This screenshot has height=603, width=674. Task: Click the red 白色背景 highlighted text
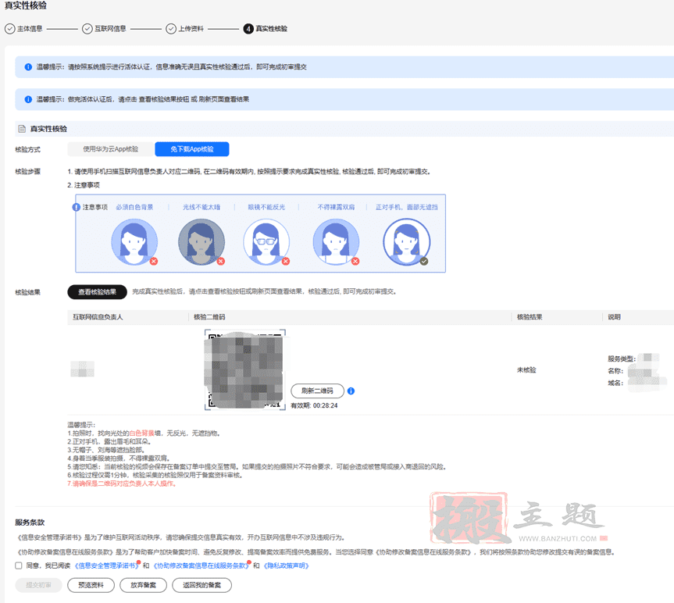(141, 434)
